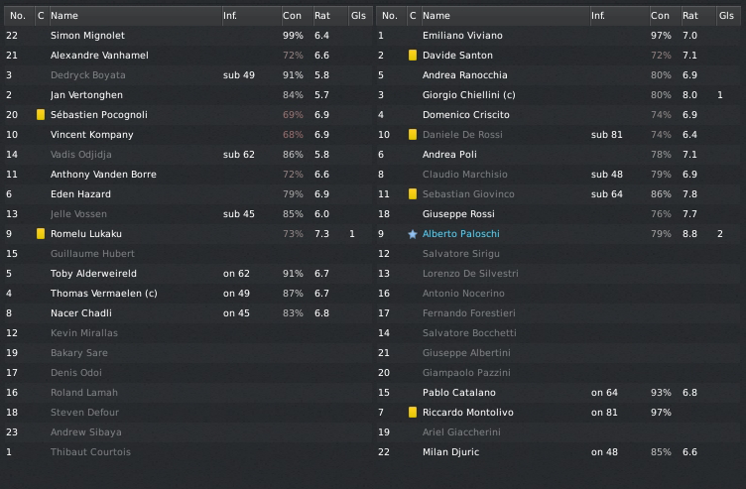Sort left-hand table by Rat column header

pos(321,16)
